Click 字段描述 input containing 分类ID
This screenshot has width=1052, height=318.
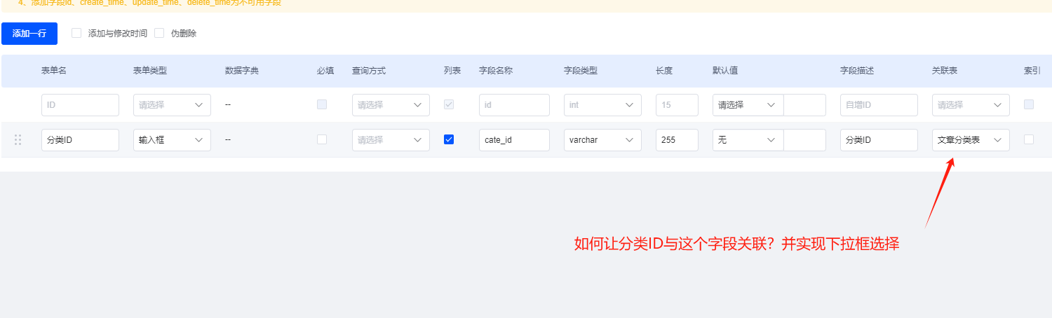(x=879, y=140)
